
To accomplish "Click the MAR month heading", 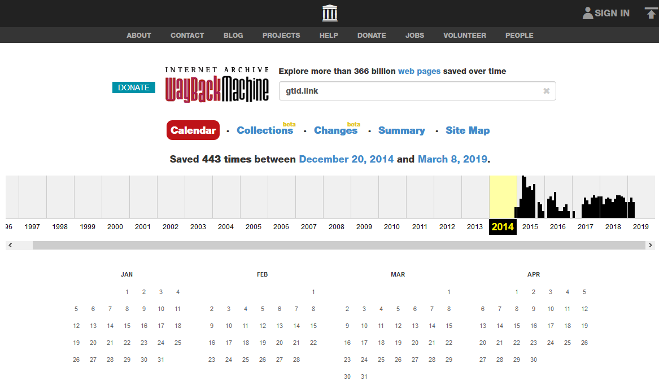I will coord(398,274).
